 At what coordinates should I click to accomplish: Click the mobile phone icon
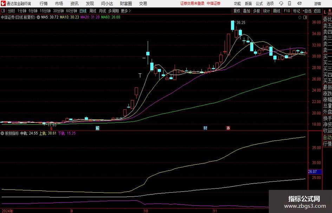[x=289, y=3]
